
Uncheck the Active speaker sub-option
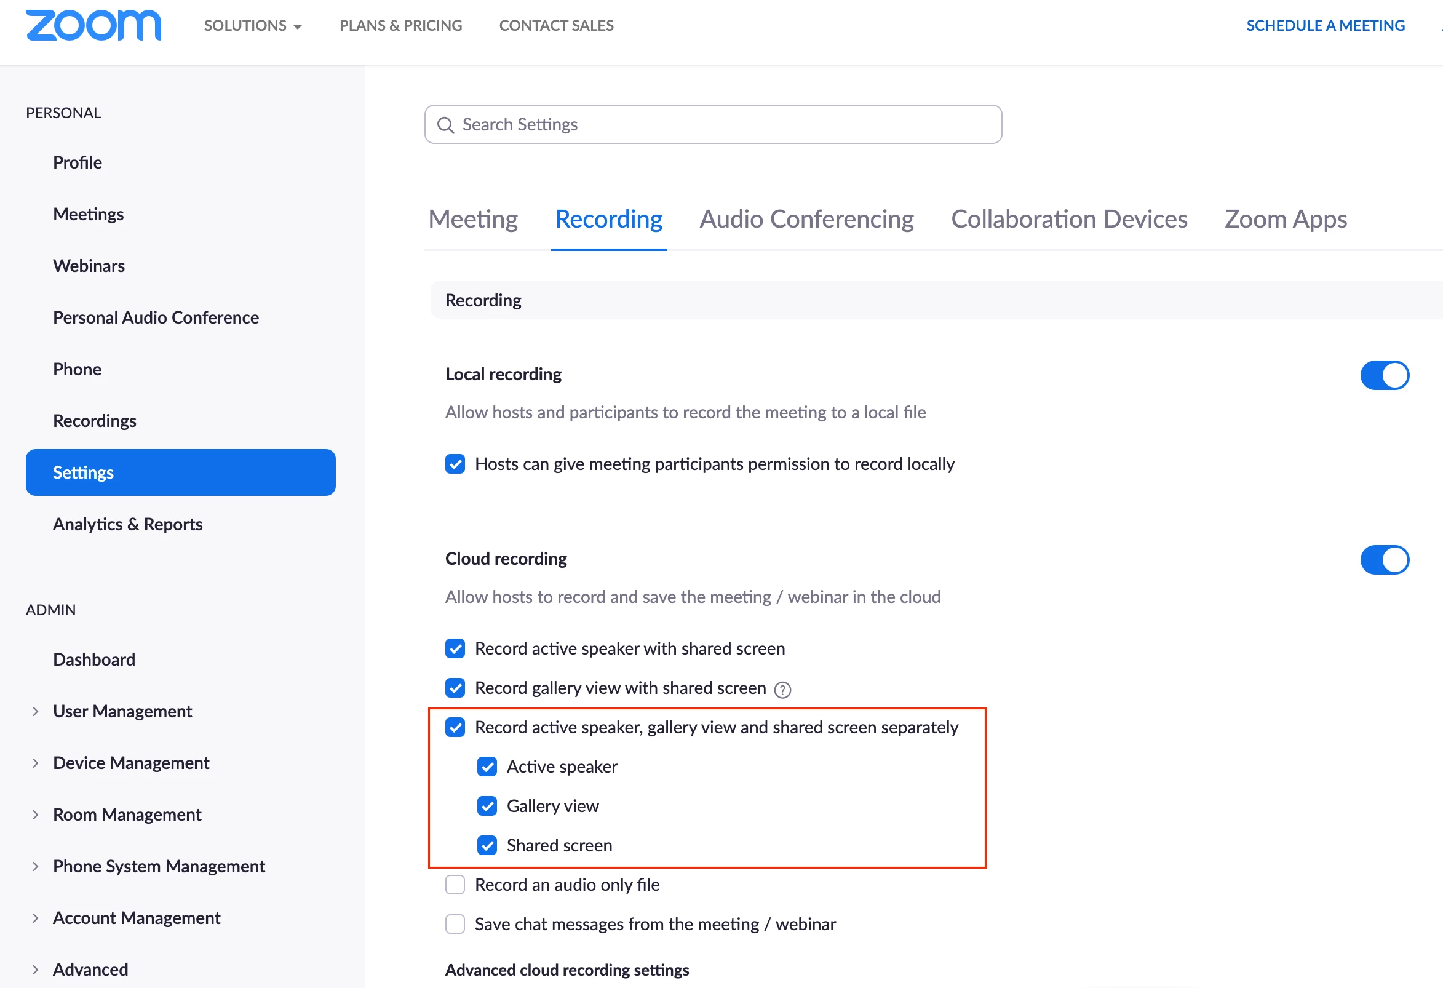(x=487, y=767)
